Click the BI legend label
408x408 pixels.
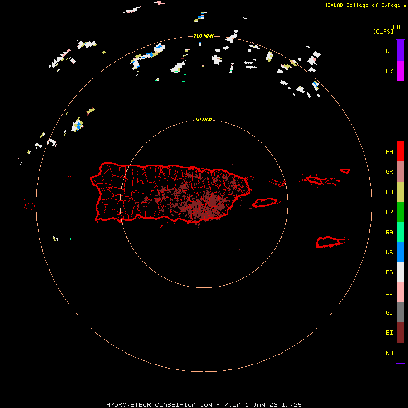pyautogui.click(x=389, y=333)
